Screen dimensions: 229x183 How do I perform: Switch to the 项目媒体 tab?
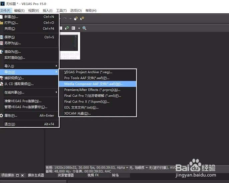tap(8, 175)
